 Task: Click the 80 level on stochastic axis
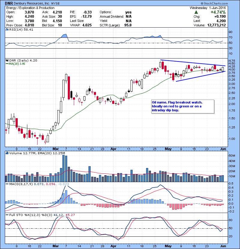230,220
